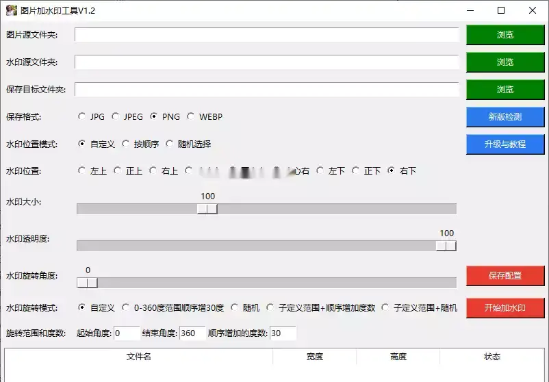The height and width of the screenshot is (382, 549).
Task: Click the 水印透明度 slider handle
Action: tap(446, 246)
